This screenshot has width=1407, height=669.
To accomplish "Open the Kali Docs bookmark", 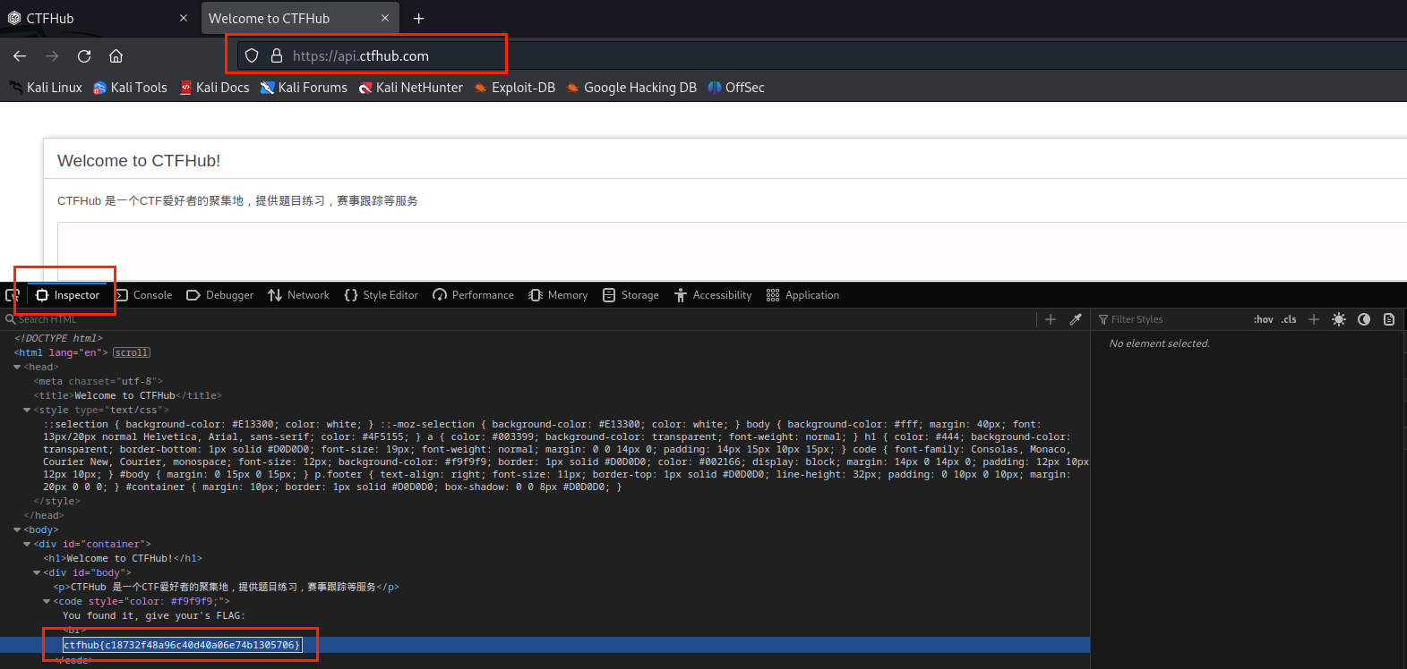I will click(215, 87).
